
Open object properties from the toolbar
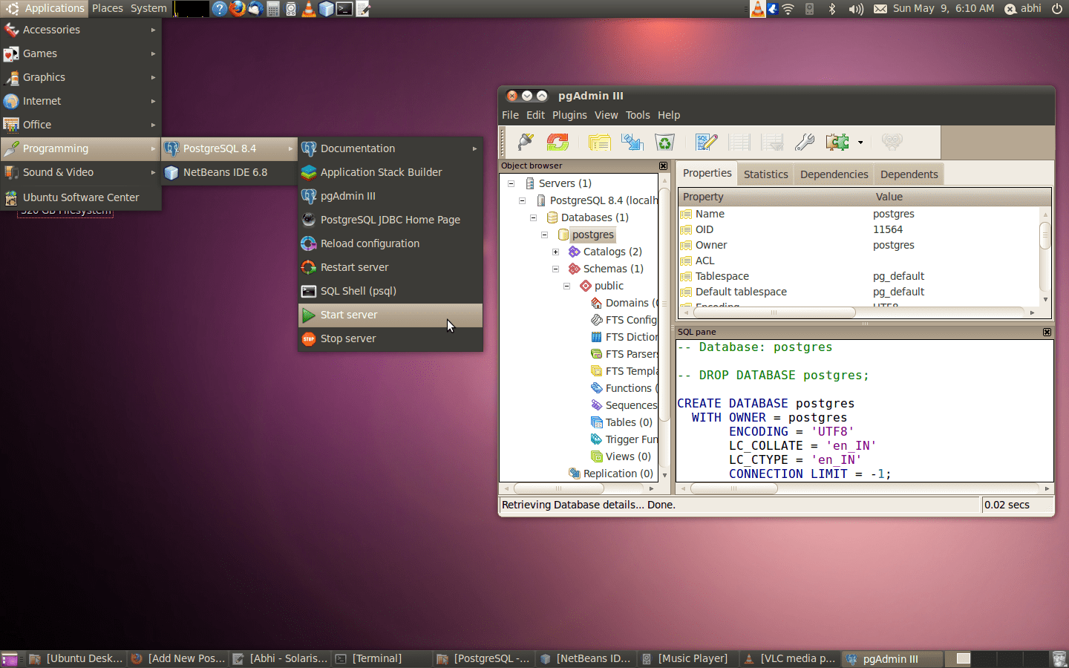(599, 142)
